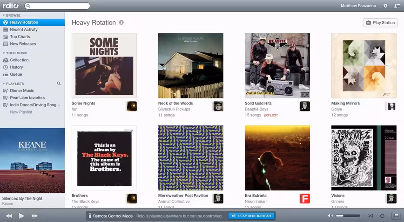
Task: Create a New Playlist
Action: tap(21, 112)
